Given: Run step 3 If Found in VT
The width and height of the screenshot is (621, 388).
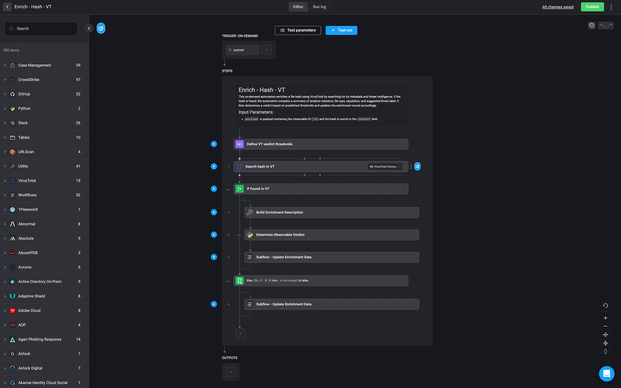Looking at the screenshot, I should click(214, 189).
